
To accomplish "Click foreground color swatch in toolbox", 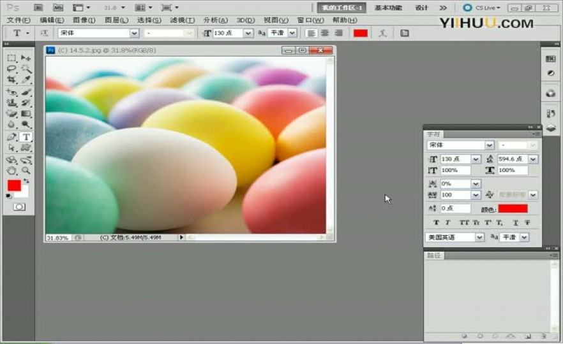I will pyautogui.click(x=14, y=185).
